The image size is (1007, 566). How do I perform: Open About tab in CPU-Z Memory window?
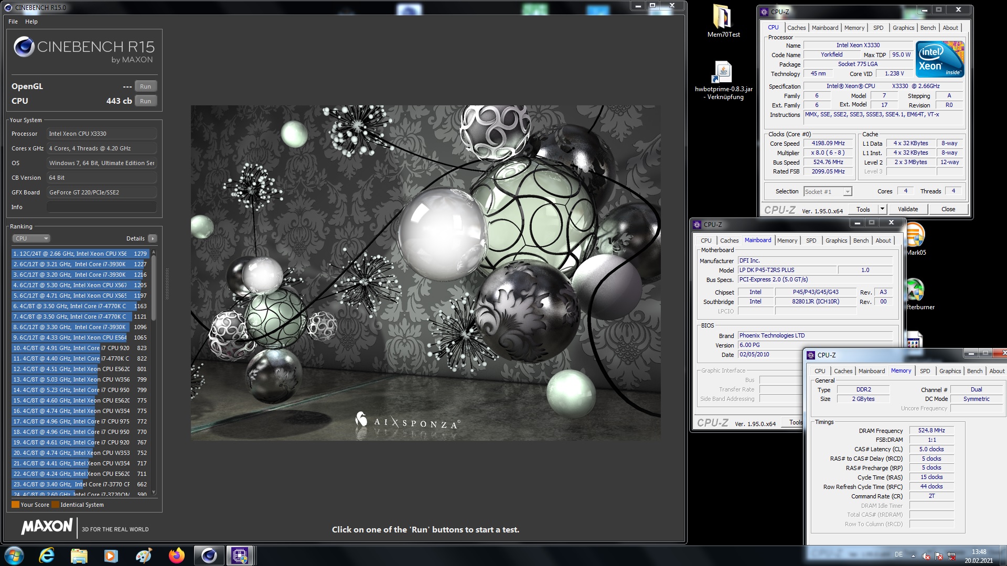(997, 371)
